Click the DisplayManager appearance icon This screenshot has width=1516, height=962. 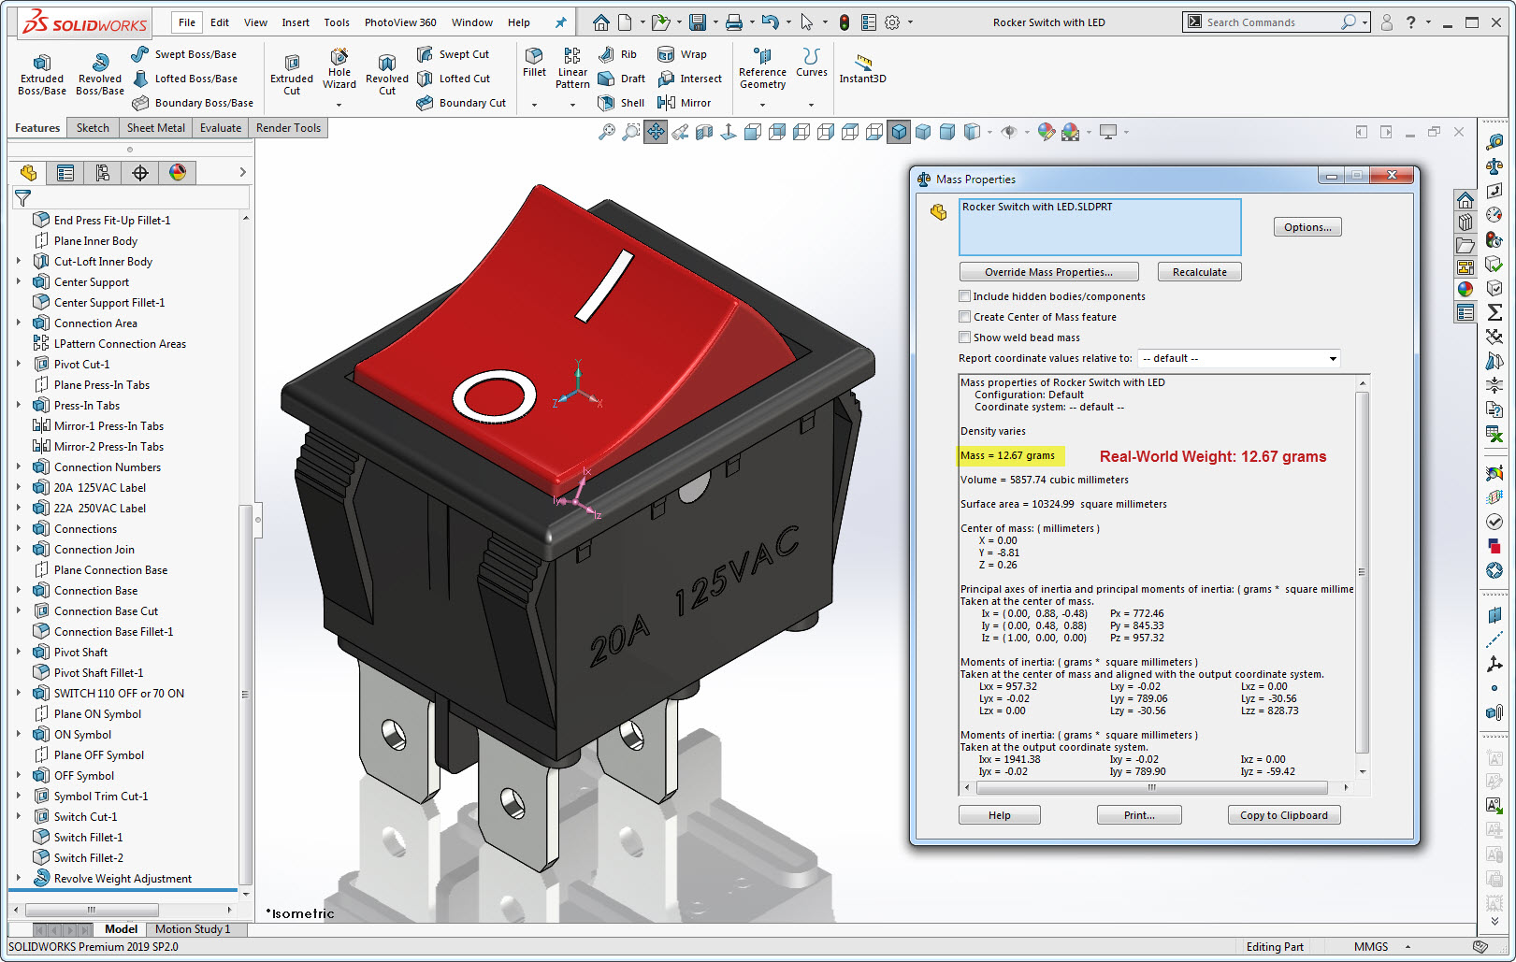pyautogui.click(x=178, y=173)
